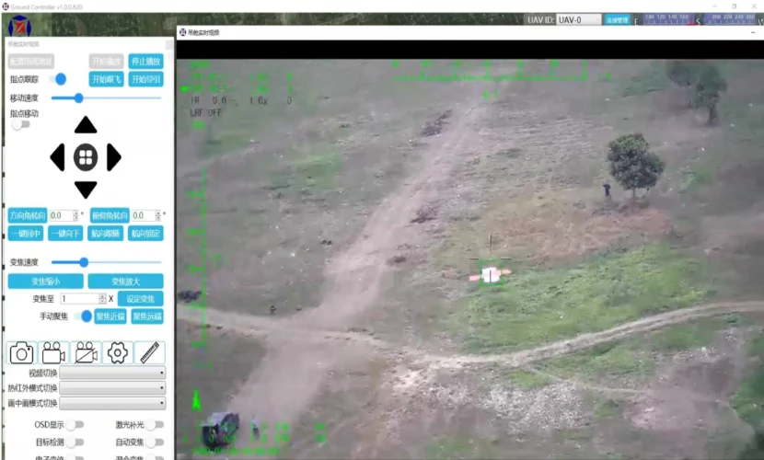Screen dimensions: 764x460
Task: Click the greyed 开始播放 button
Action: coord(106,62)
